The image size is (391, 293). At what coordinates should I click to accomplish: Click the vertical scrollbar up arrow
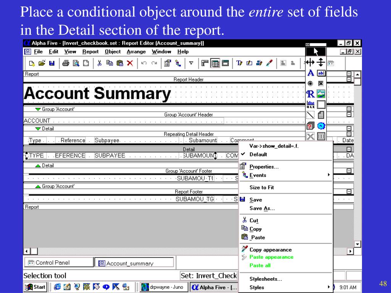pos(357,74)
